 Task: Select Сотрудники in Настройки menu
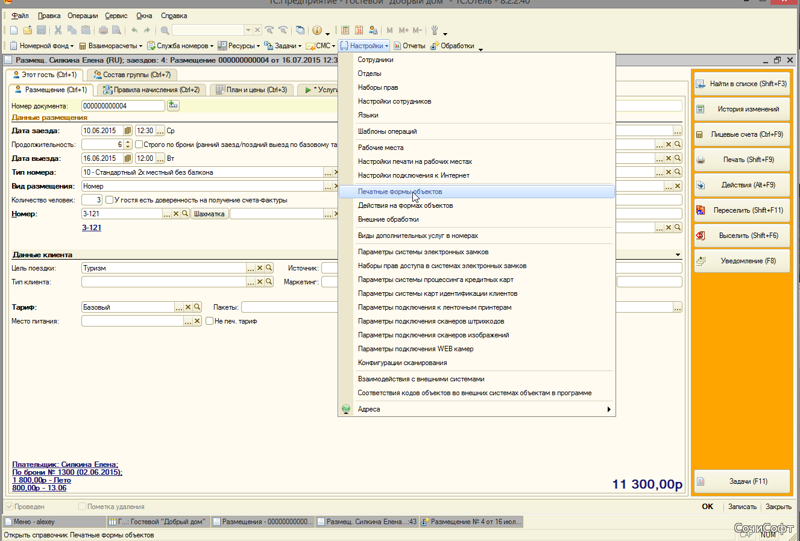(476, 60)
